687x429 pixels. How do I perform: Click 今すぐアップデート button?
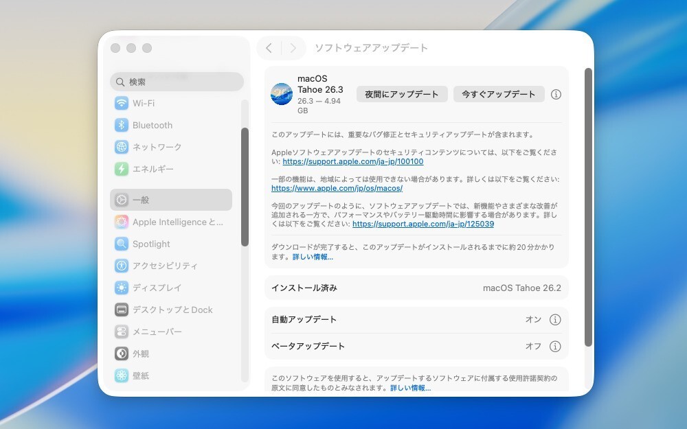499,94
